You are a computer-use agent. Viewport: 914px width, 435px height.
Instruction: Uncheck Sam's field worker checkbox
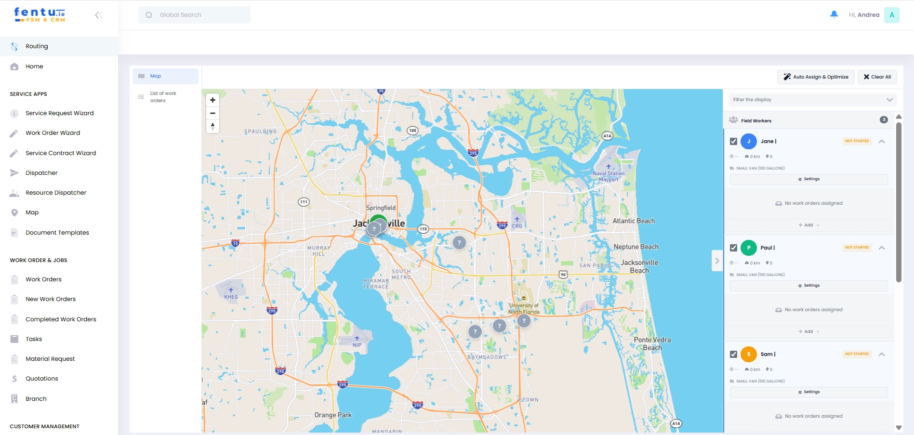pos(733,355)
